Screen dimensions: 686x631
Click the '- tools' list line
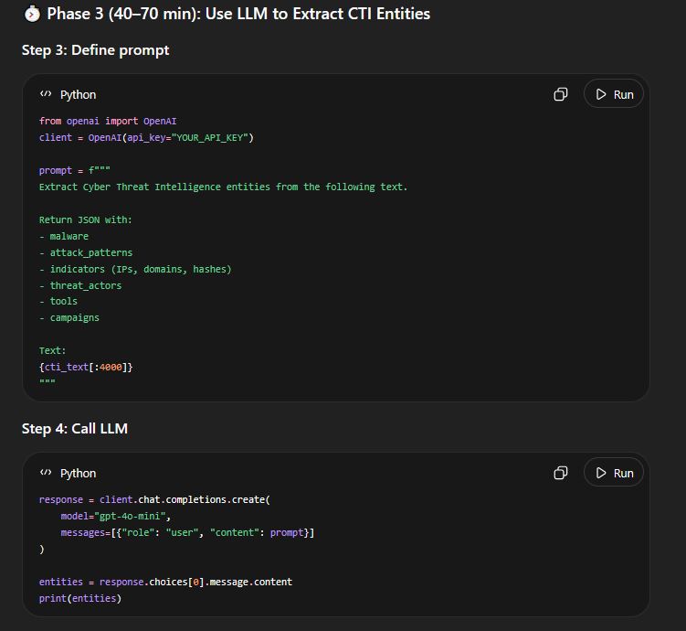[58, 301]
